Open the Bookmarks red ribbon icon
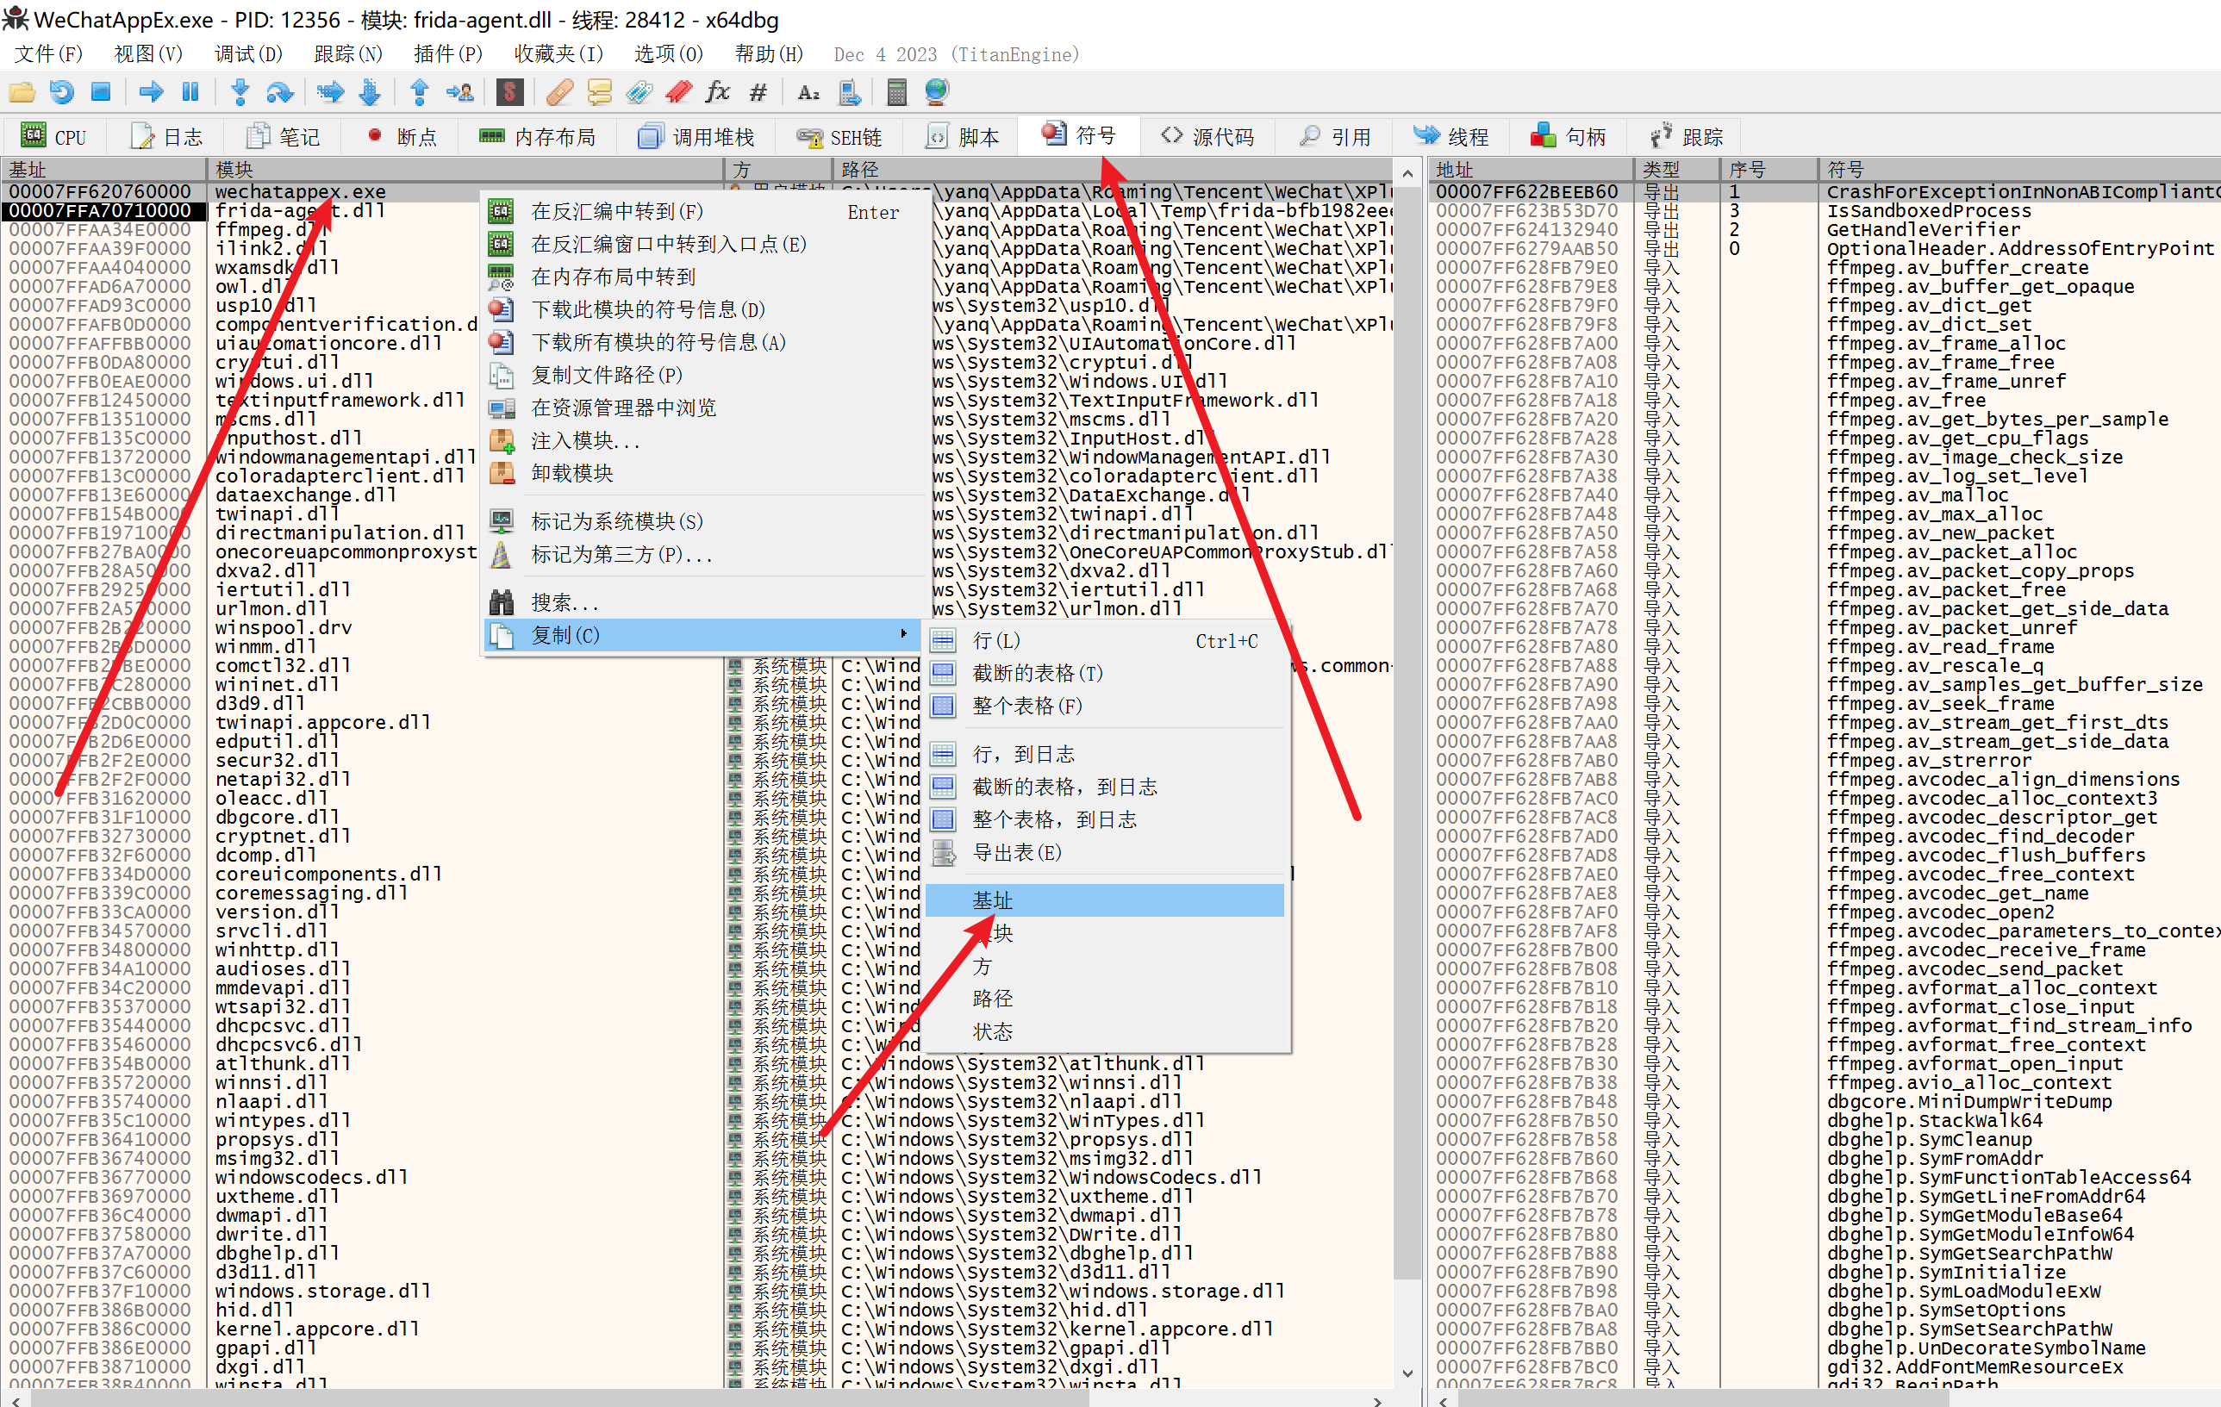2221x1407 pixels. (679, 91)
